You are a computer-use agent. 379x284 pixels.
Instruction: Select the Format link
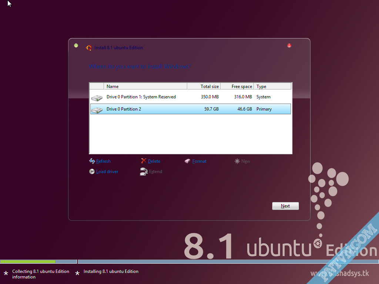tap(199, 161)
